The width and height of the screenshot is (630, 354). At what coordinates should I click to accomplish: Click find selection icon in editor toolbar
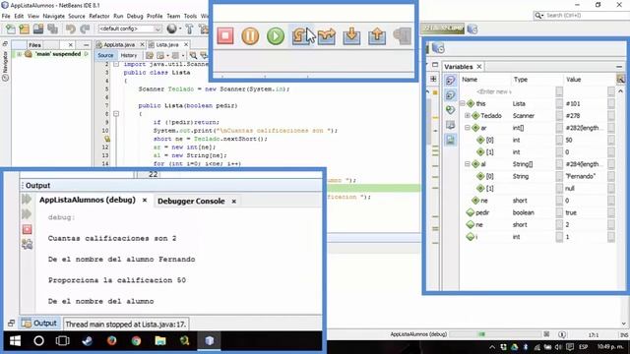point(193,55)
